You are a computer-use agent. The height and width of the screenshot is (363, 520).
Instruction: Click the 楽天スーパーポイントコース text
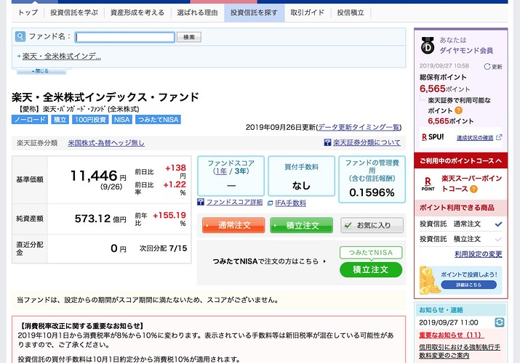click(471, 184)
